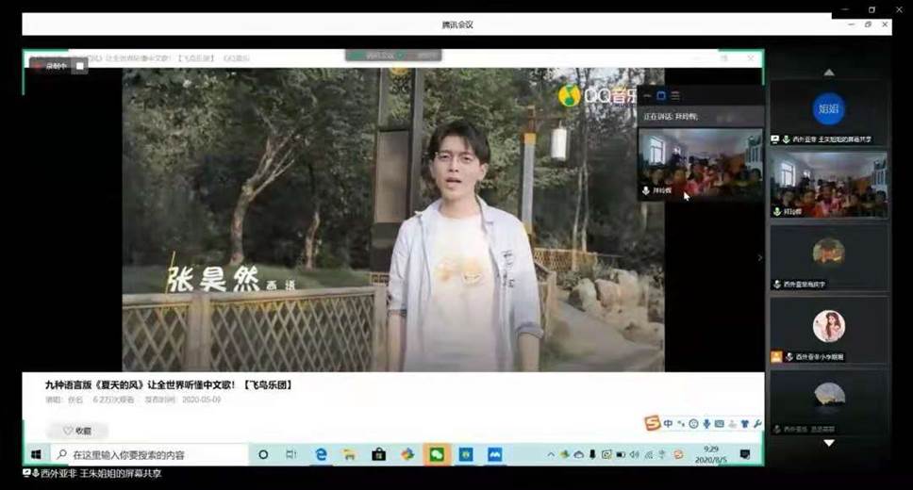Open the Windows notification center icon
913x490 pixels.
pos(744,454)
